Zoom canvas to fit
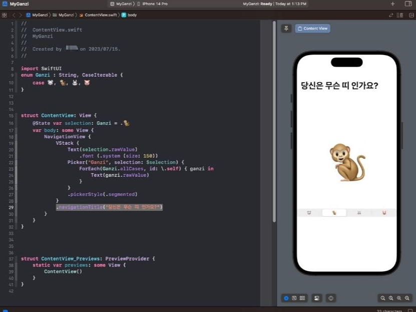The height and width of the screenshot is (312, 416). tap(399, 298)
